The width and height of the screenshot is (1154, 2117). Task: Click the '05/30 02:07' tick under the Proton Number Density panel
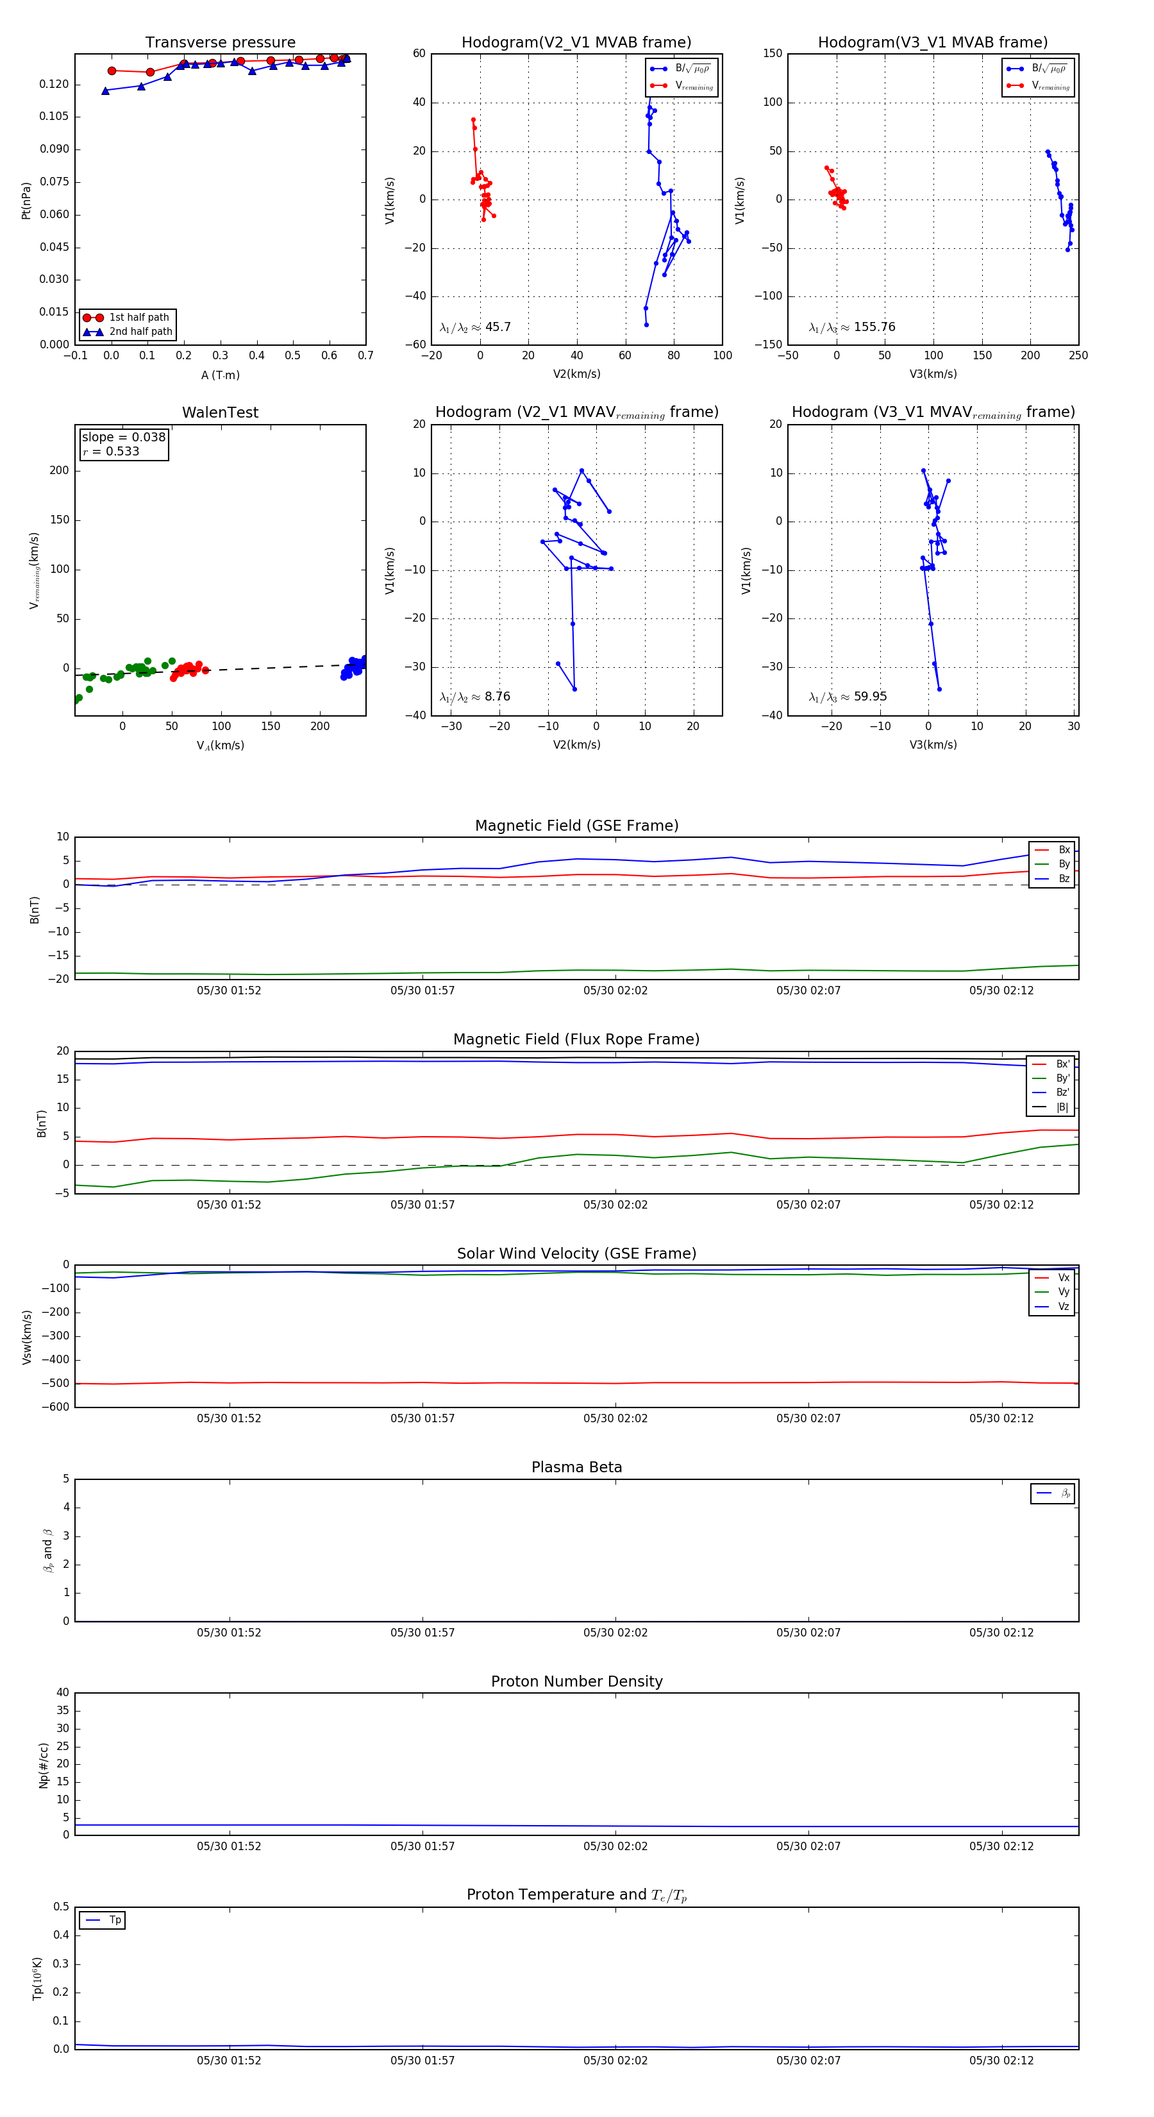[808, 1847]
